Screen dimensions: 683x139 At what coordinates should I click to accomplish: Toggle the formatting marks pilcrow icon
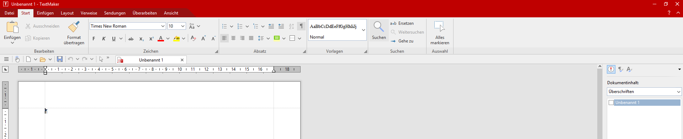[x=301, y=26]
